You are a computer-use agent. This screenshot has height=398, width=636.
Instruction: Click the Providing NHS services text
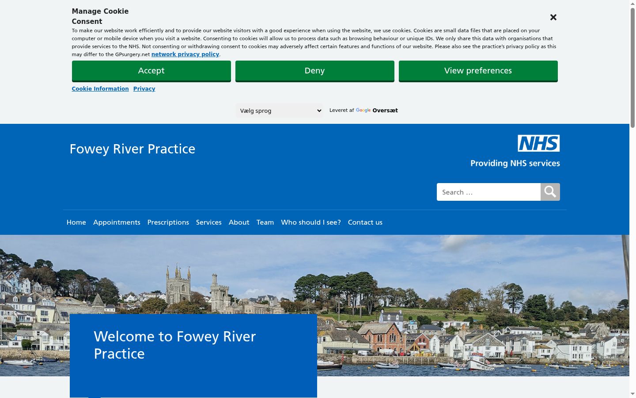515,163
